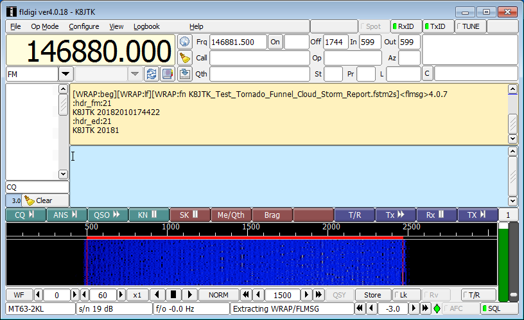524x320 pixels.
Task: Jump cursor frequency far down (double left arrows)
Action: coord(245,294)
